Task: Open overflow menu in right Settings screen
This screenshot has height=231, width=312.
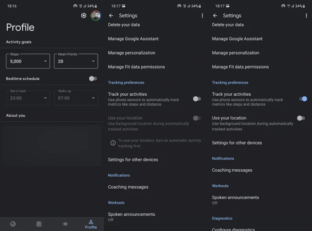Action: click(306, 16)
